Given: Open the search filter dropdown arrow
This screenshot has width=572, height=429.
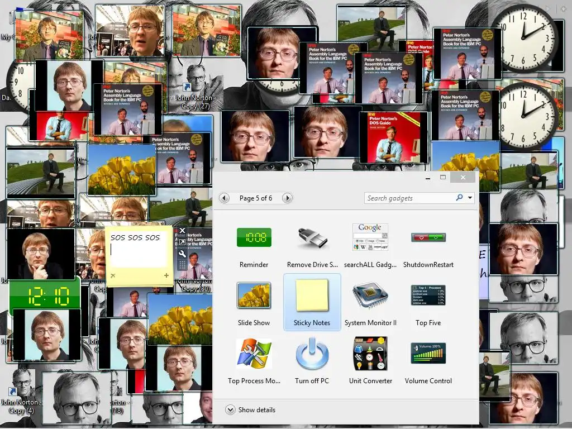Looking at the screenshot, I should point(470,198).
